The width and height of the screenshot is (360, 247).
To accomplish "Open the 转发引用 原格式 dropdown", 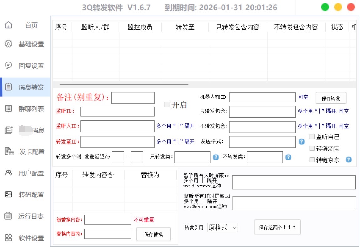I will coord(222,228).
